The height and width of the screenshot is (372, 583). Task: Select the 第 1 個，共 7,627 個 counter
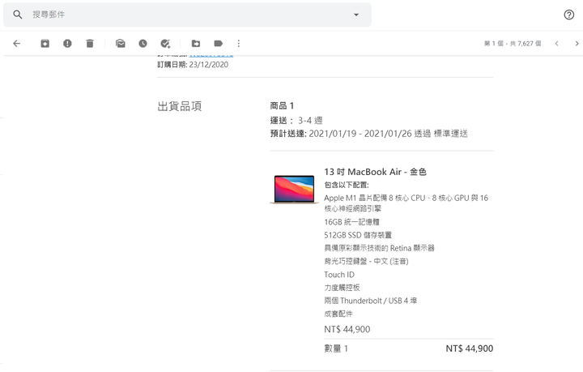(513, 44)
